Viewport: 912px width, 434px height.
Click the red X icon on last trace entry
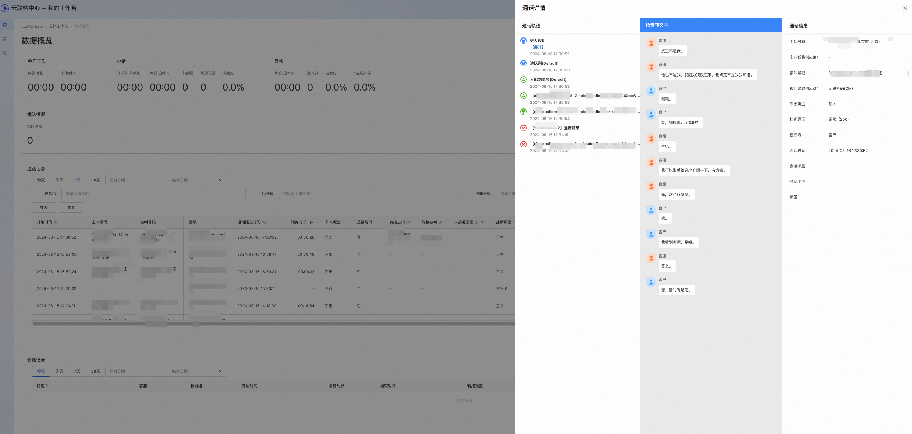point(524,144)
